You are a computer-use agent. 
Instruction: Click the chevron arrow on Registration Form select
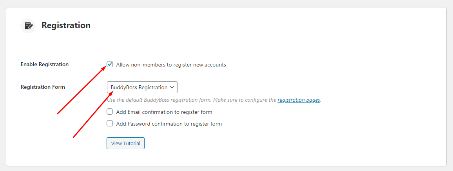[172, 87]
